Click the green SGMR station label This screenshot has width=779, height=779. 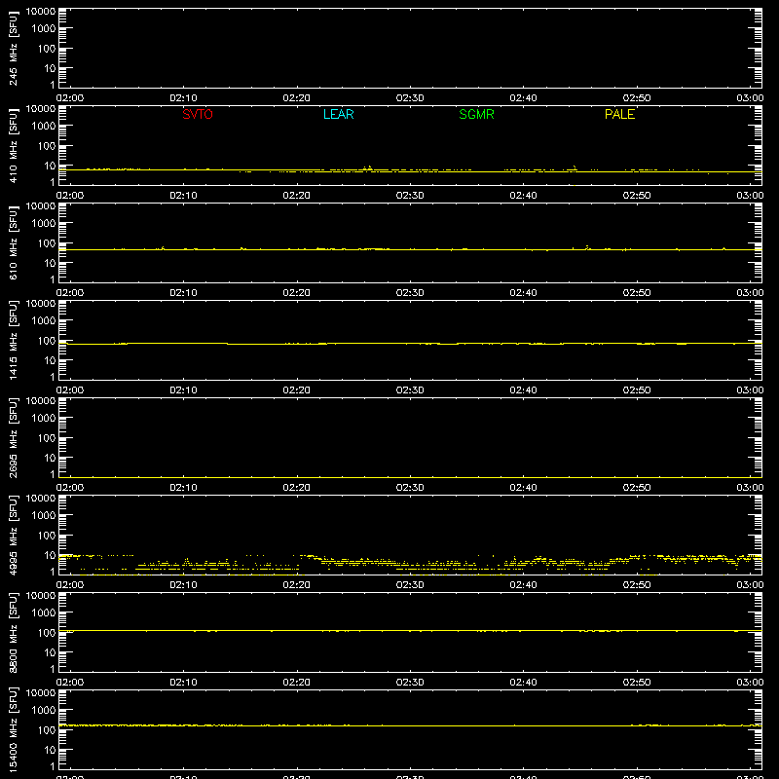[476, 114]
